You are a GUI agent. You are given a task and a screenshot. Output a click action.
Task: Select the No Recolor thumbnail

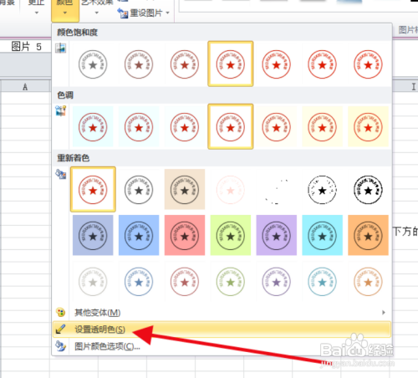point(93,189)
